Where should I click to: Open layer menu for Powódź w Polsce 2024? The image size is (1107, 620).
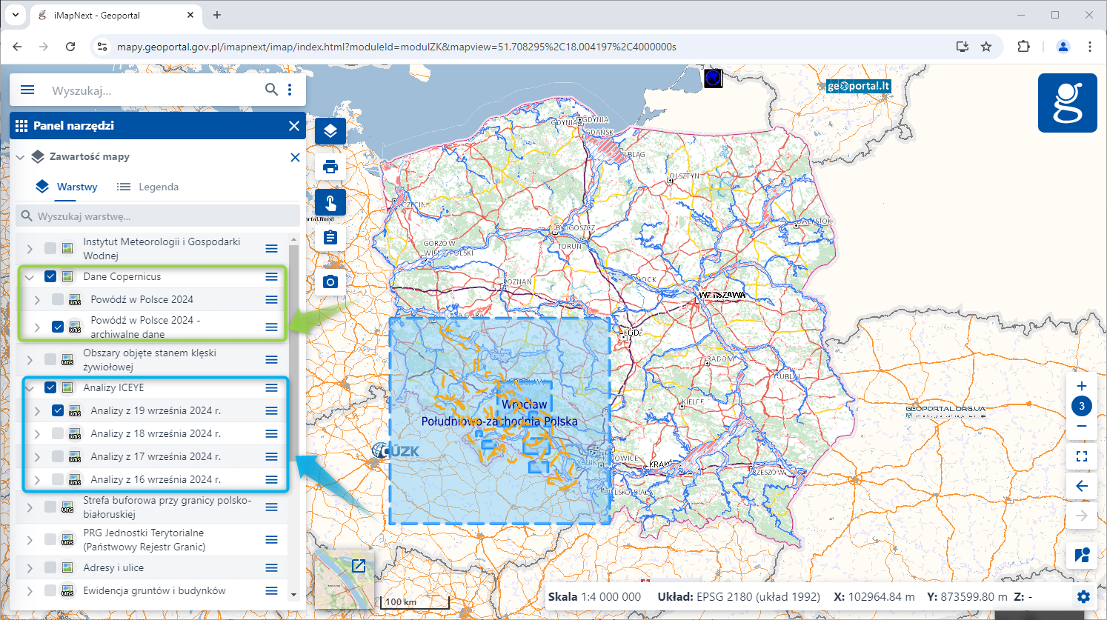point(272,299)
